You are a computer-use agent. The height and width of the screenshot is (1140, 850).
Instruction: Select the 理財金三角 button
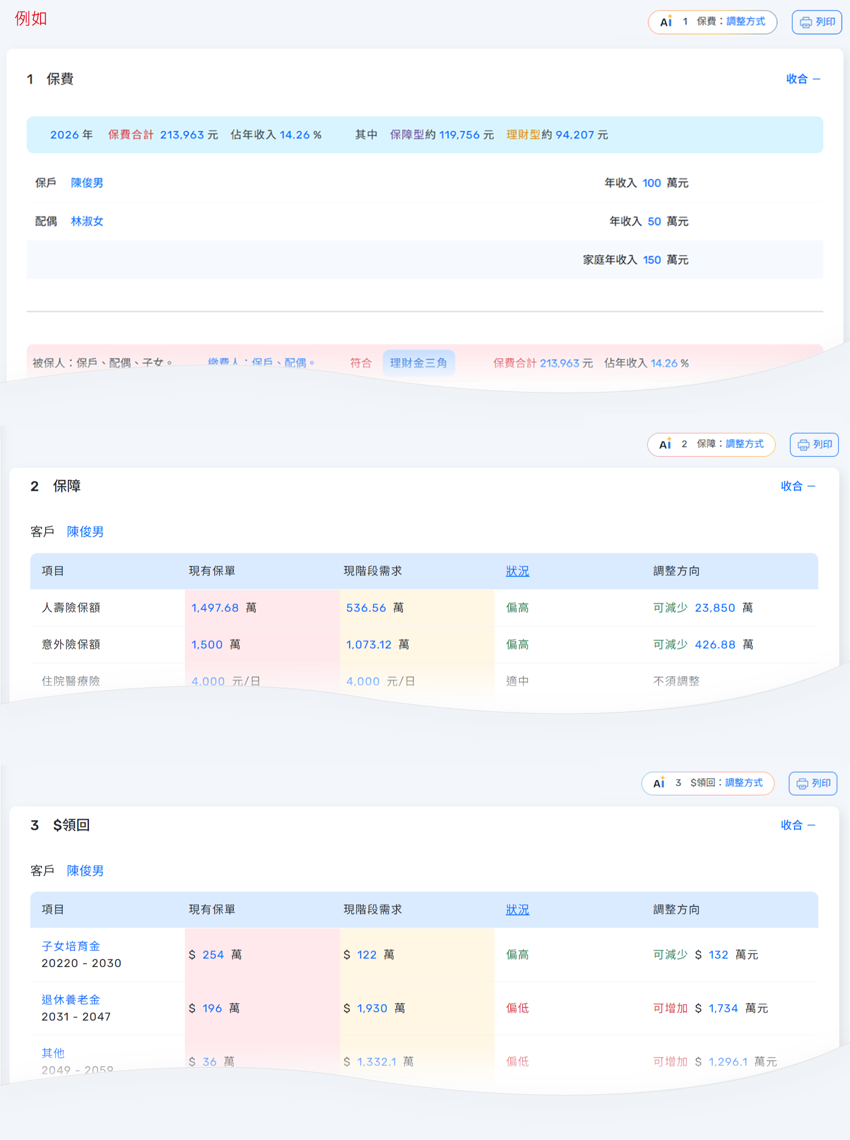[x=419, y=363]
